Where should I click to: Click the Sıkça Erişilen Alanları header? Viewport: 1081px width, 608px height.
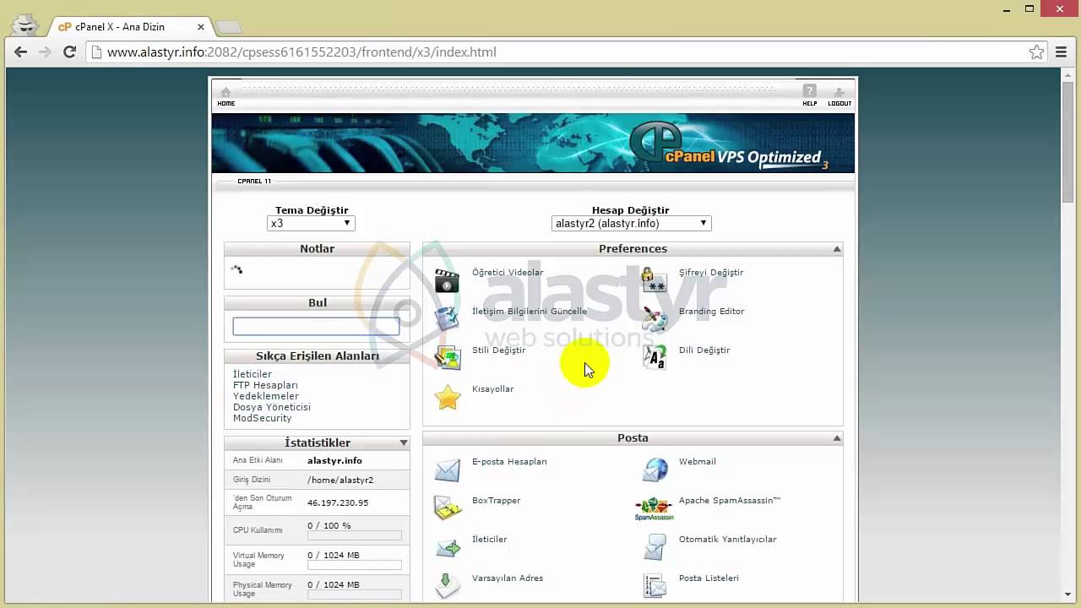(317, 356)
